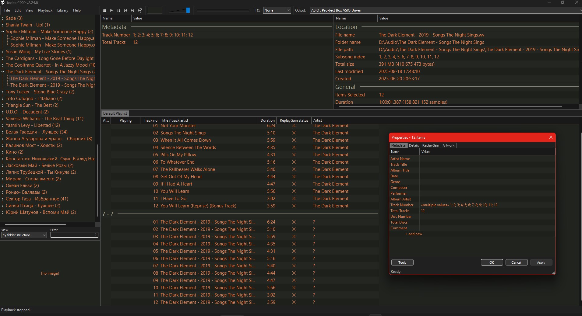
Task: Click the Stop playback button
Action: pos(104,10)
